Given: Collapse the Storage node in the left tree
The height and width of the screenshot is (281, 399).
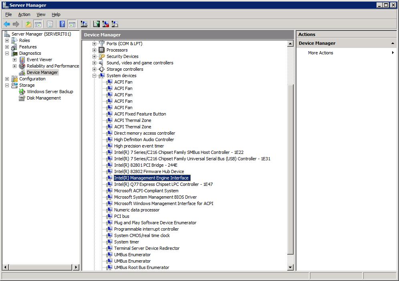Looking at the screenshot, I should (x=7, y=85).
